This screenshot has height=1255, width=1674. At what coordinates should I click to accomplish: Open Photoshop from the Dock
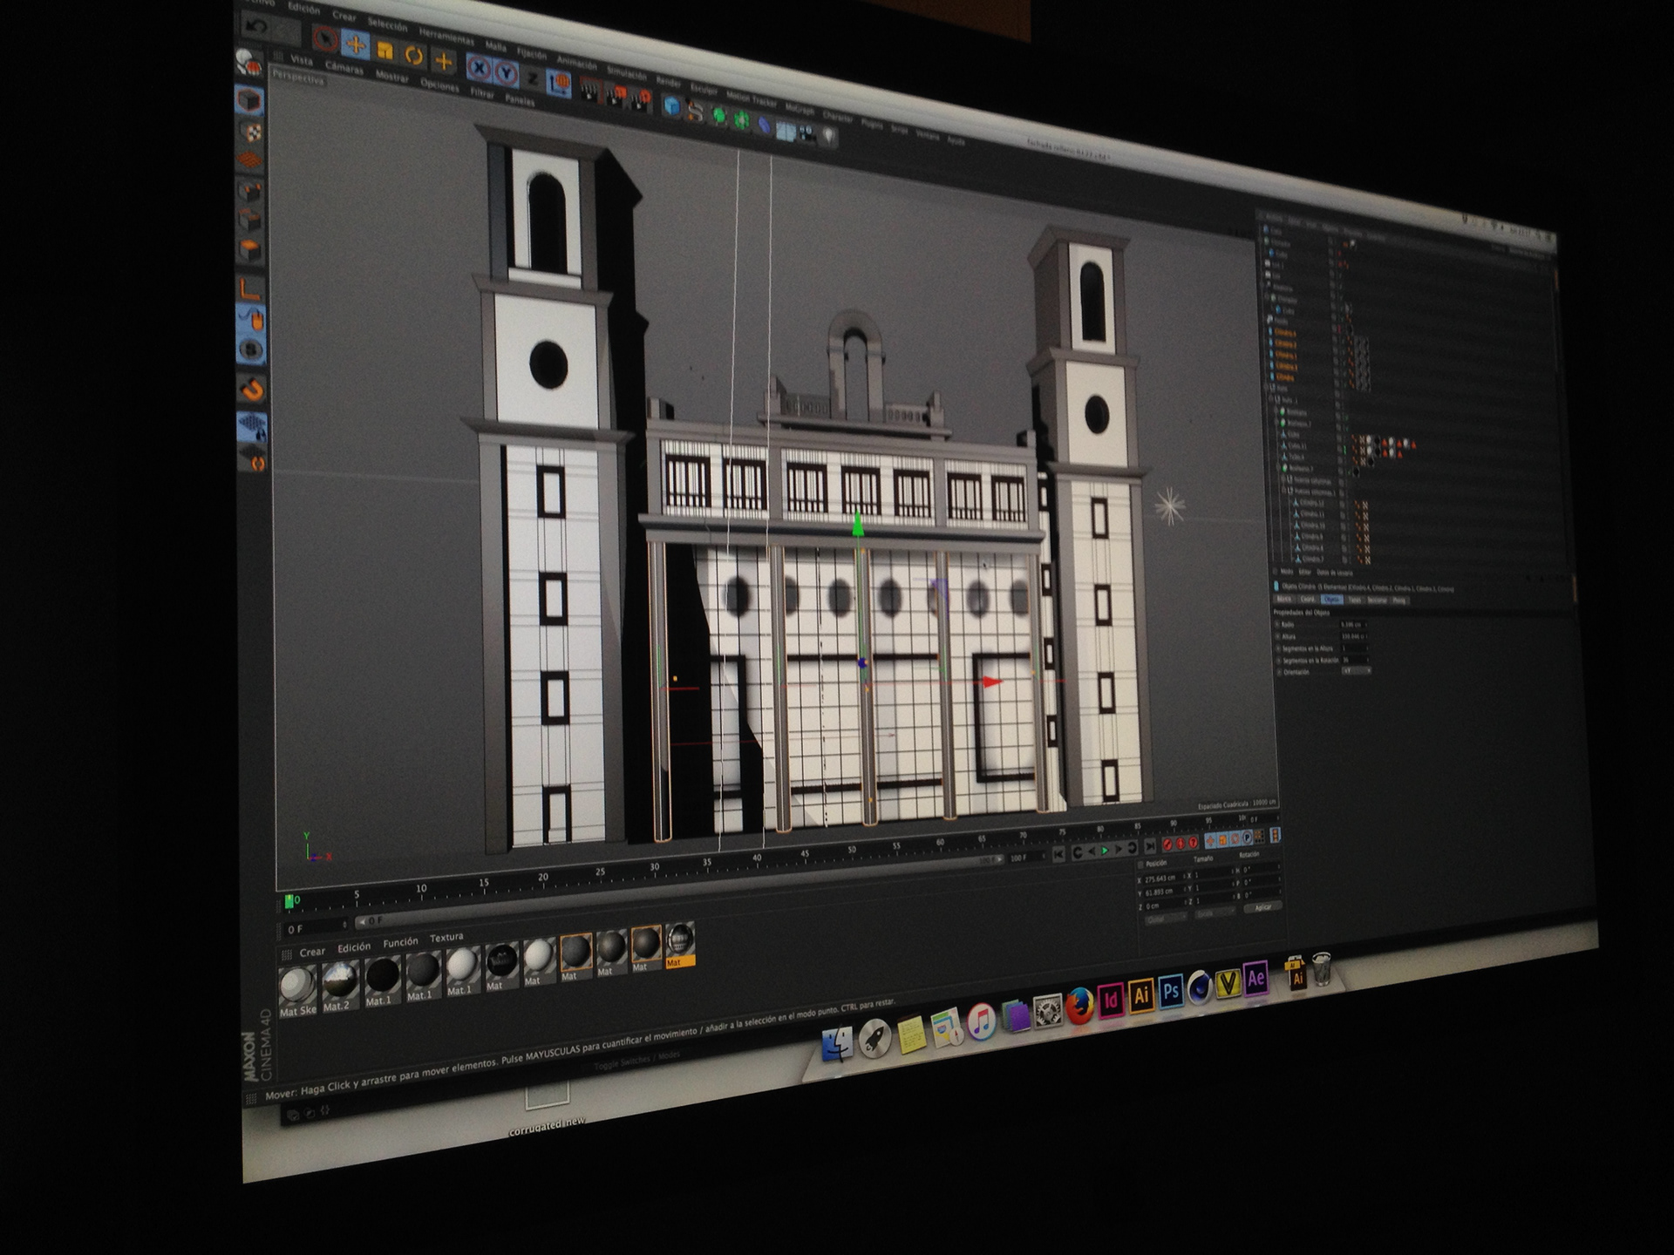coord(1170,991)
